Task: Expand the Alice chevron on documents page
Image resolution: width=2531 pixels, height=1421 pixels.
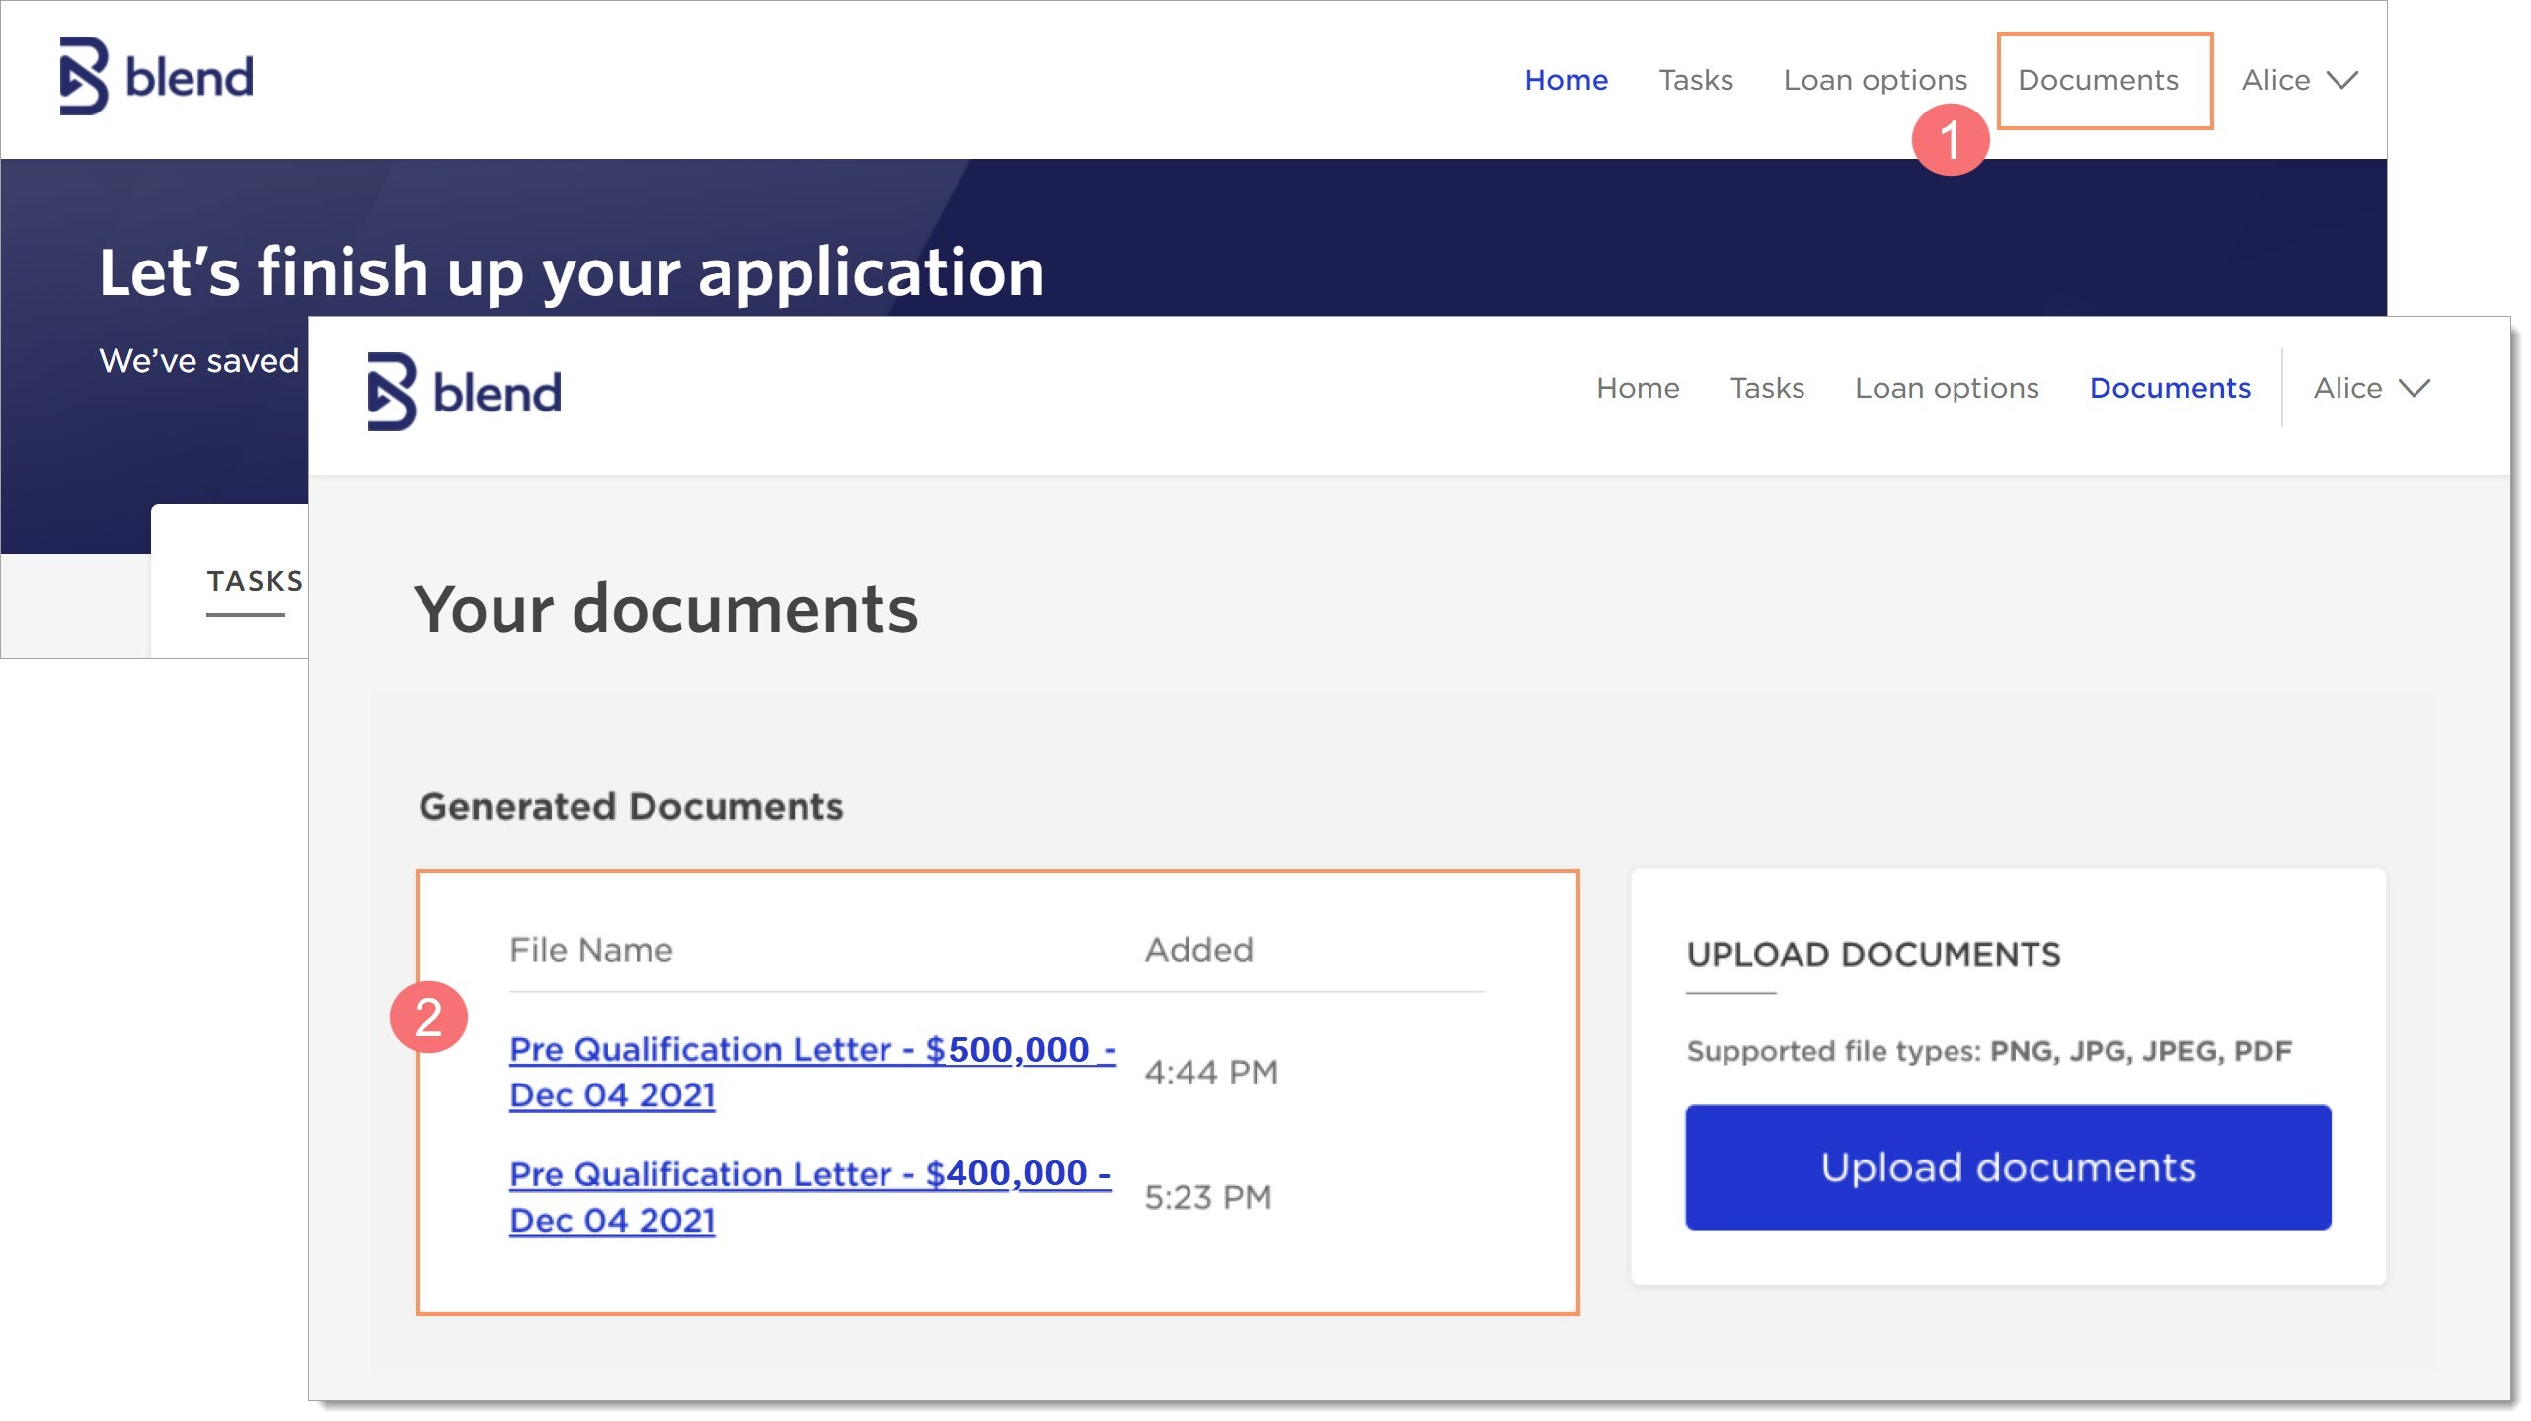Action: coord(2415,388)
